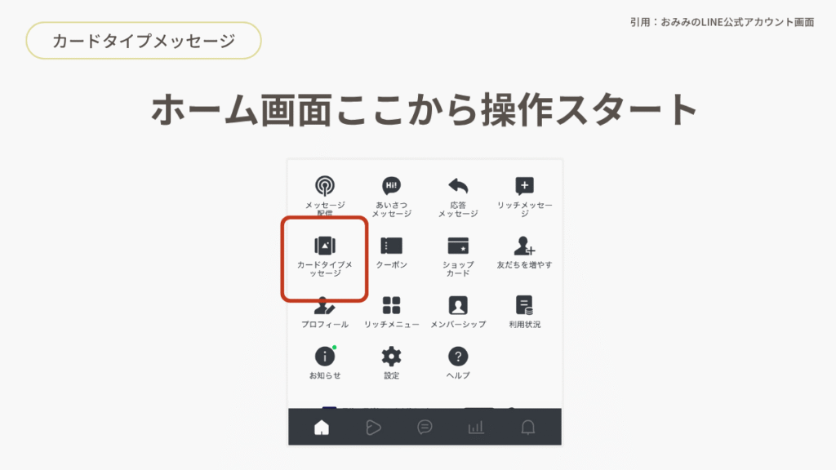Open お知らせ info icon with green dot
The height and width of the screenshot is (470, 836).
pyautogui.click(x=325, y=357)
